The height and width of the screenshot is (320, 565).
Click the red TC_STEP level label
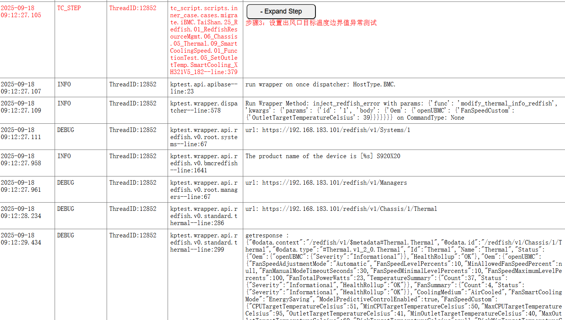[69, 8]
